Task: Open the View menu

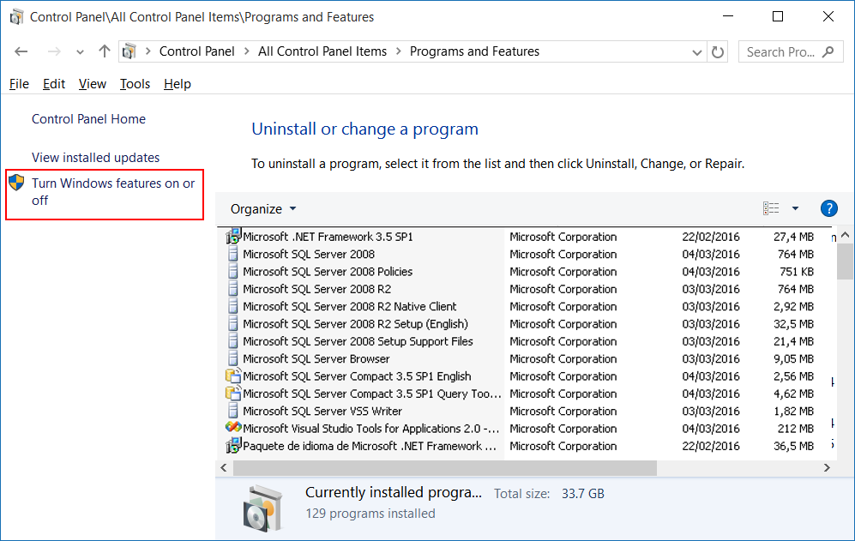Action: (92, 84)
